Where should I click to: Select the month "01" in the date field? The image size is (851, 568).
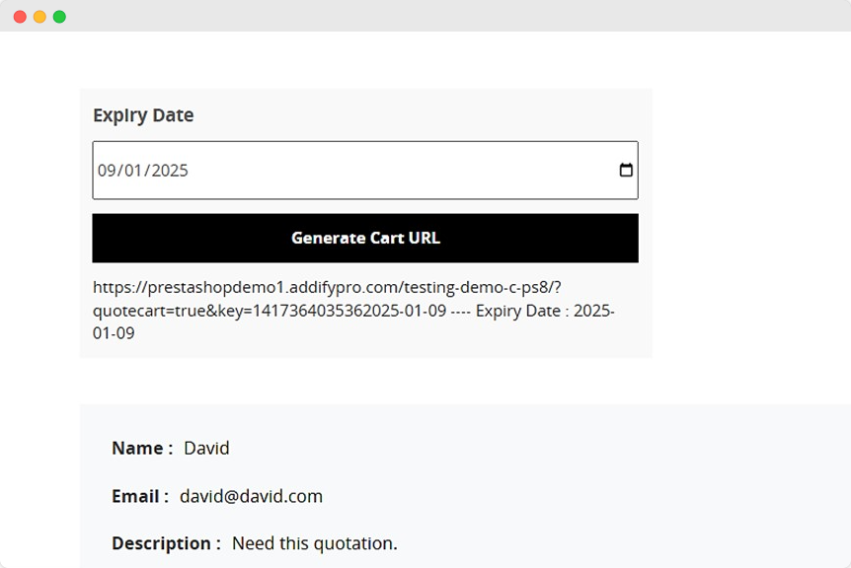133,171
